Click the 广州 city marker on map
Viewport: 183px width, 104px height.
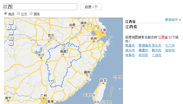44,98
